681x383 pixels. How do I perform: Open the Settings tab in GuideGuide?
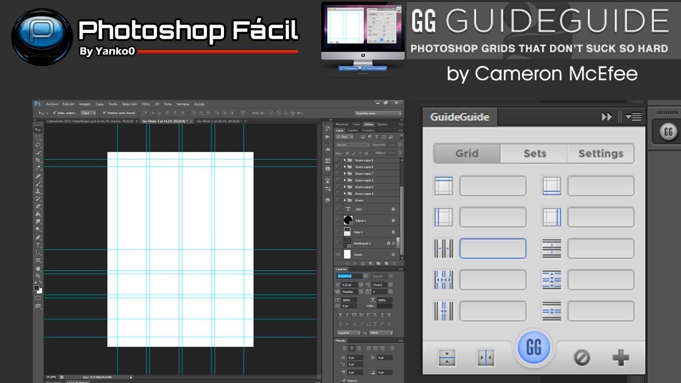coord(601,154)
